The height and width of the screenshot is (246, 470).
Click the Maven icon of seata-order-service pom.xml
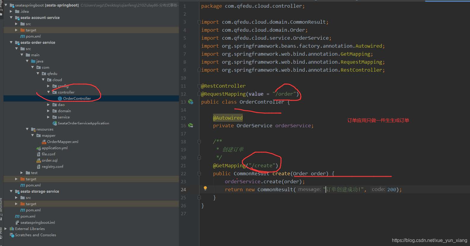tap(23, 185)
